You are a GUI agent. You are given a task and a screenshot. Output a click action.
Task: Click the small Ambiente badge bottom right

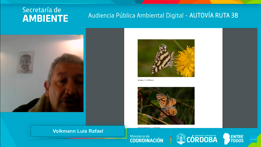pyautogui.click(x=253, y=139)
